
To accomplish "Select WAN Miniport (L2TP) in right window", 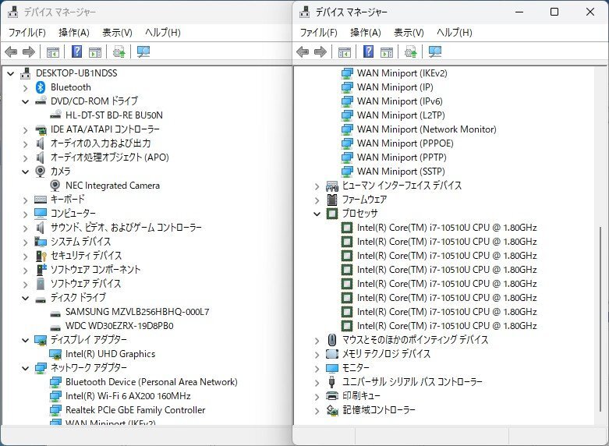I will click(x=401, y=115).
